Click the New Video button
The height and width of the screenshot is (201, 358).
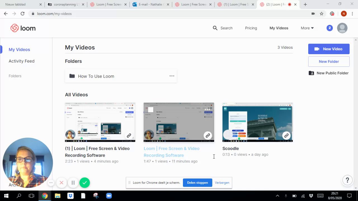coord(329,49)
